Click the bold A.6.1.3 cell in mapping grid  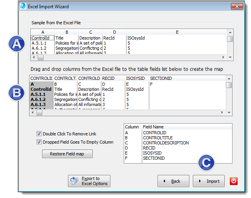coord(41,104)
